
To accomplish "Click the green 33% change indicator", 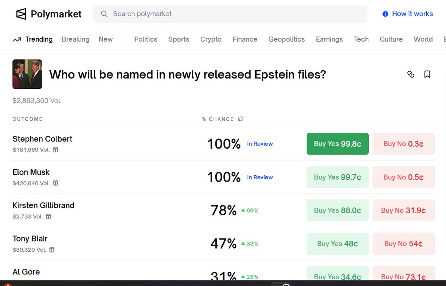I will point(250,244).
